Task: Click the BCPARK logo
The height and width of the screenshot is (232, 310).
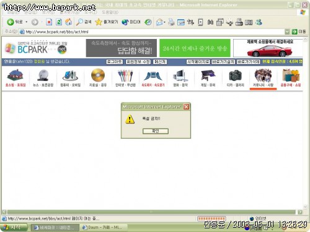Action: (36, 48)
